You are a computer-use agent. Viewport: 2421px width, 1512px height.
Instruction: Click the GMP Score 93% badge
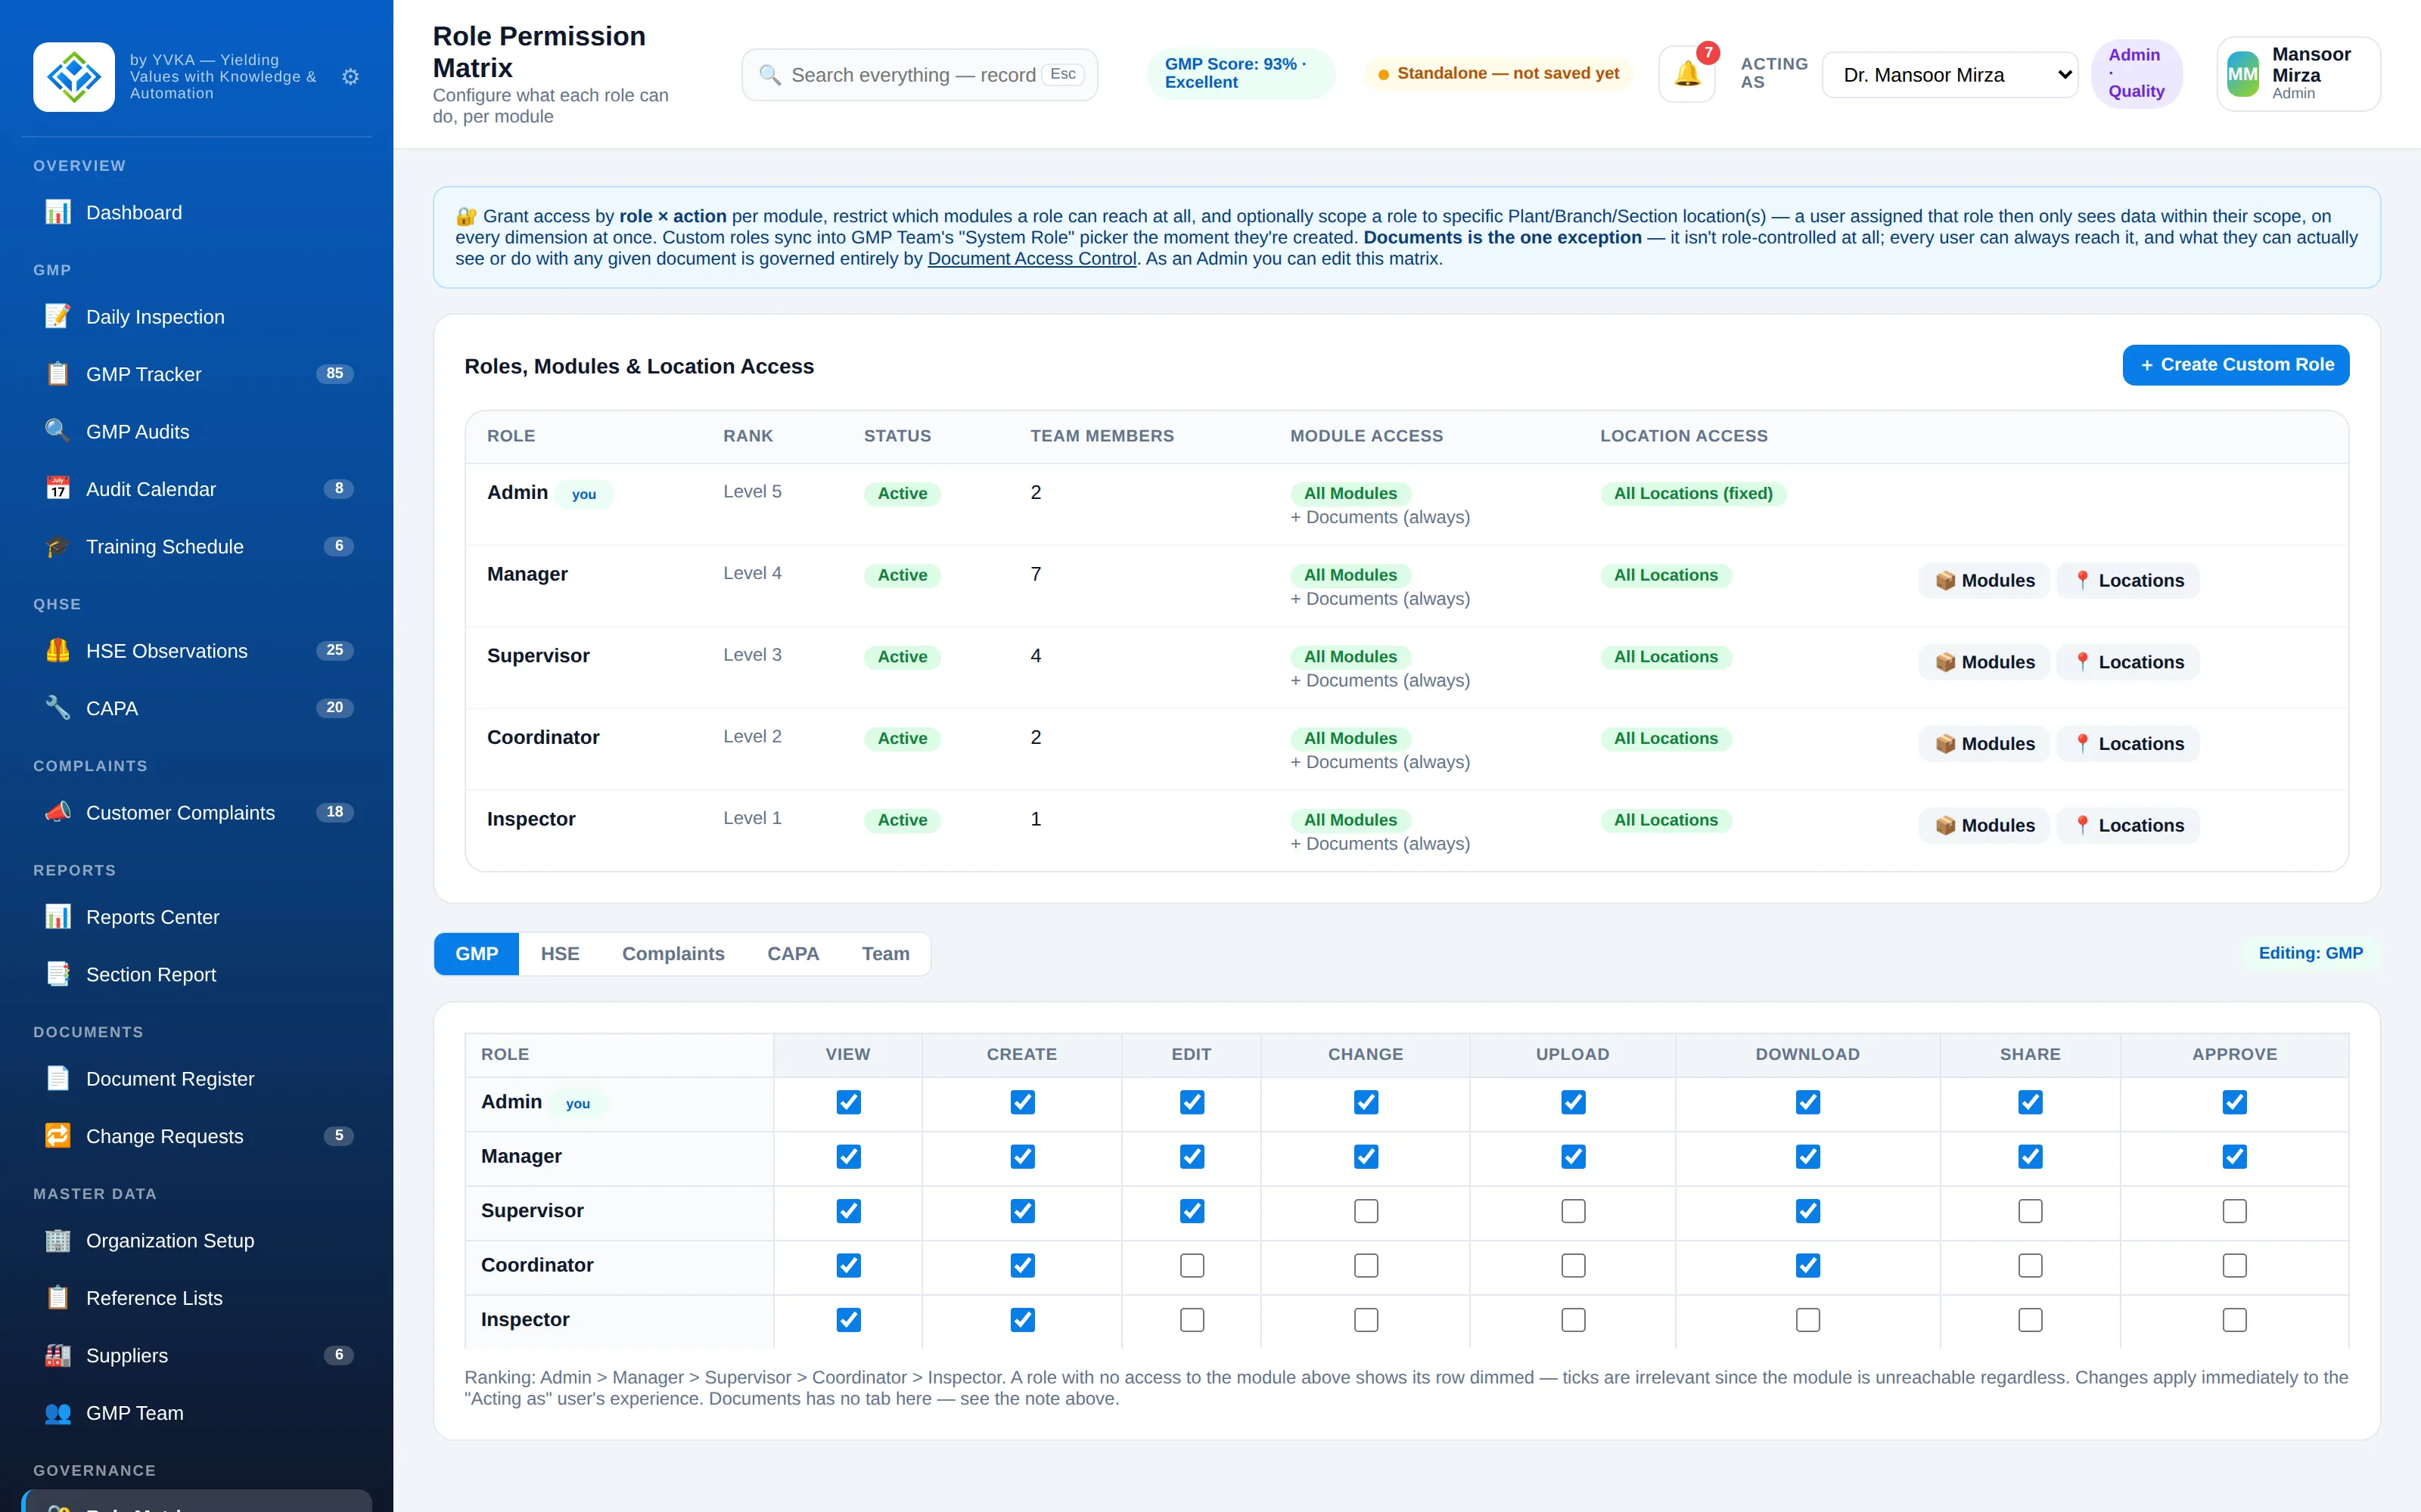coord(1241,73)
